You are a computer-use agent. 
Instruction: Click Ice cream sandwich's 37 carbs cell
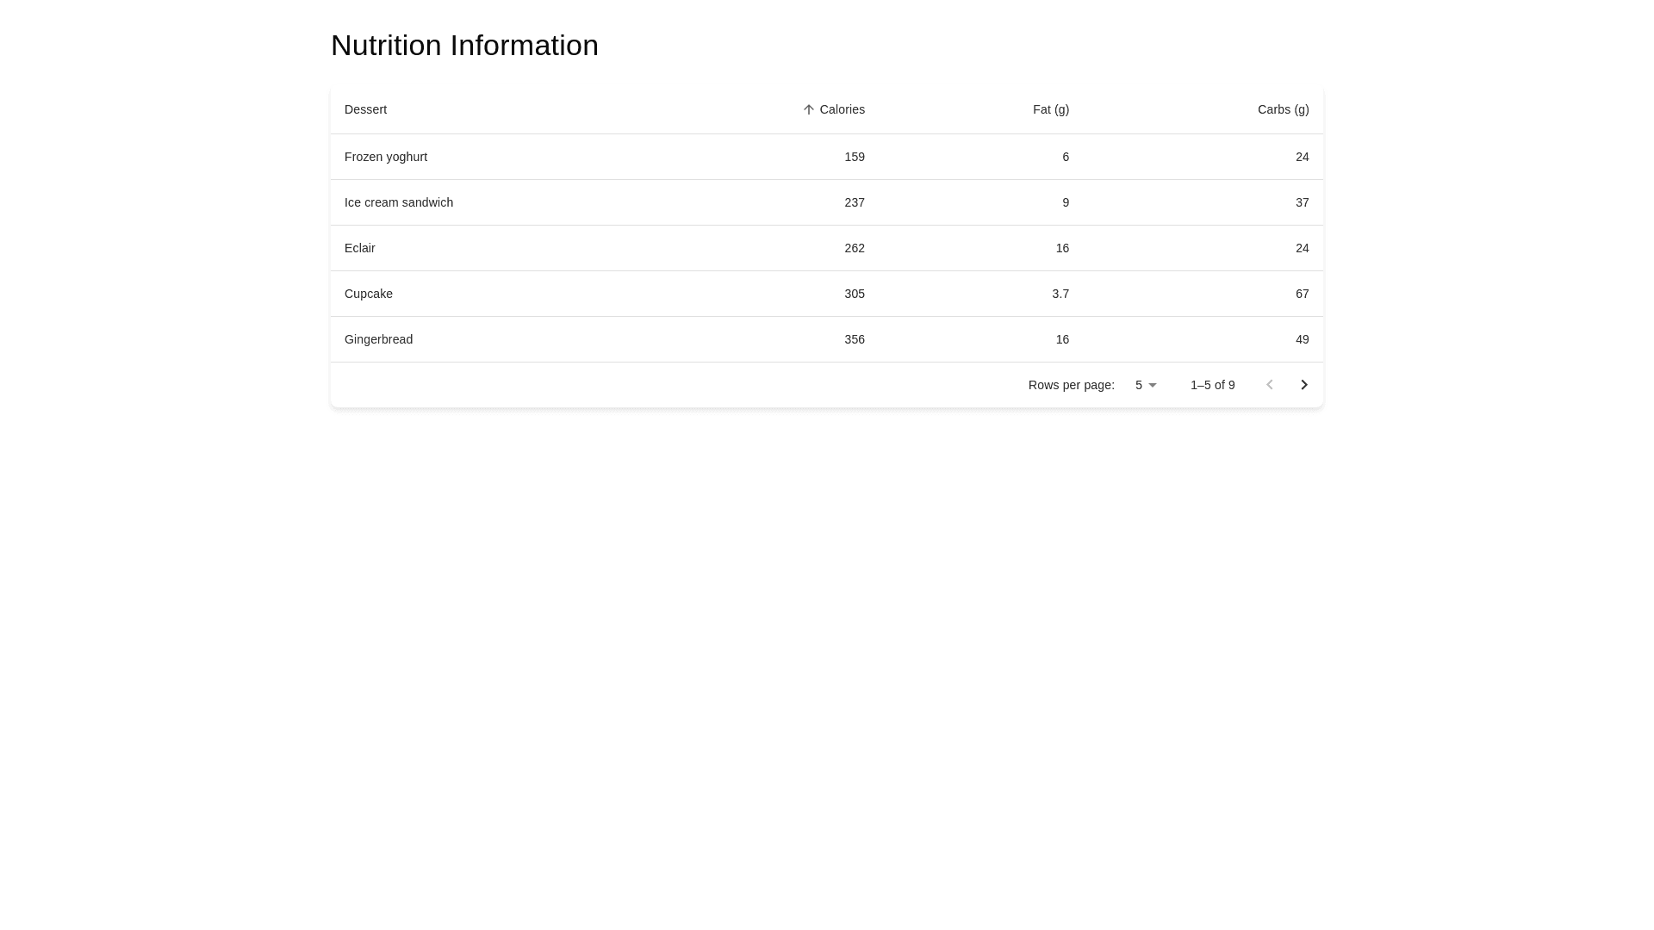click(x=1301, y=202)
